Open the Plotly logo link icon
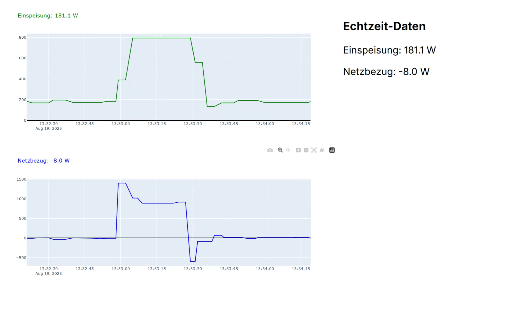Screen dimensions: 525x311 [x=332, y=150]
